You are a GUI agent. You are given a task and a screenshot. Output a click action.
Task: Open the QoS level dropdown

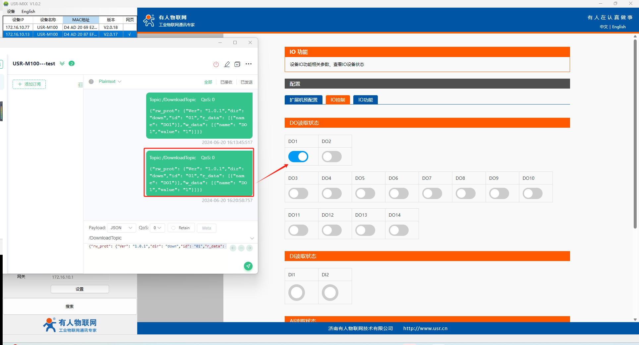157,228
